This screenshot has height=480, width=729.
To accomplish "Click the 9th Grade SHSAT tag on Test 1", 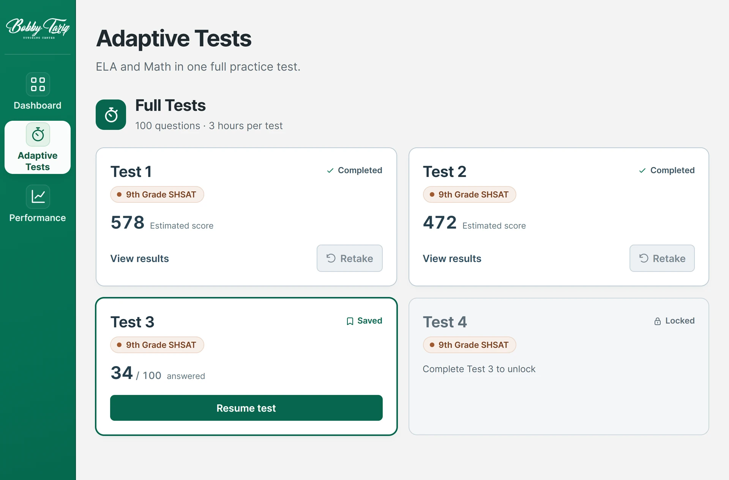I will tap(157, 194).
